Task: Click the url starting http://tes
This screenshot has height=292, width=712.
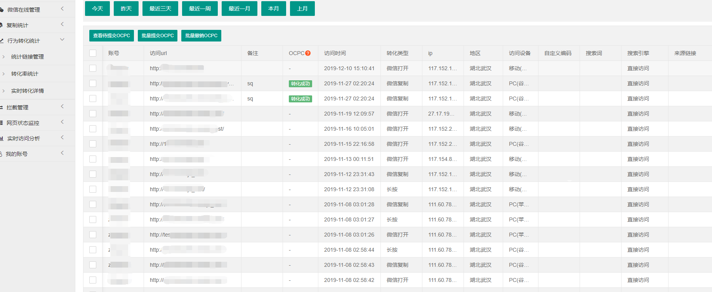Action: coord(188,235)
